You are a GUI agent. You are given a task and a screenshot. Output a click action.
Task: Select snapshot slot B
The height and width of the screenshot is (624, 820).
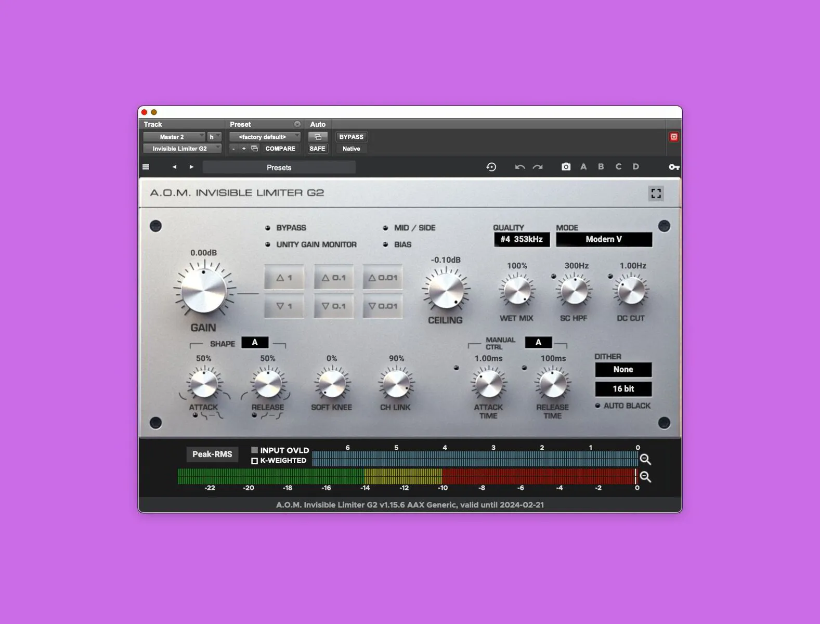click(601, 167)
